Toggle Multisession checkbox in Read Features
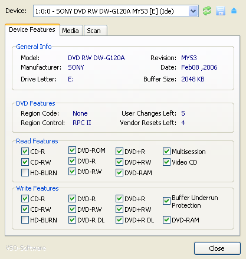 (x=166, y=152)
